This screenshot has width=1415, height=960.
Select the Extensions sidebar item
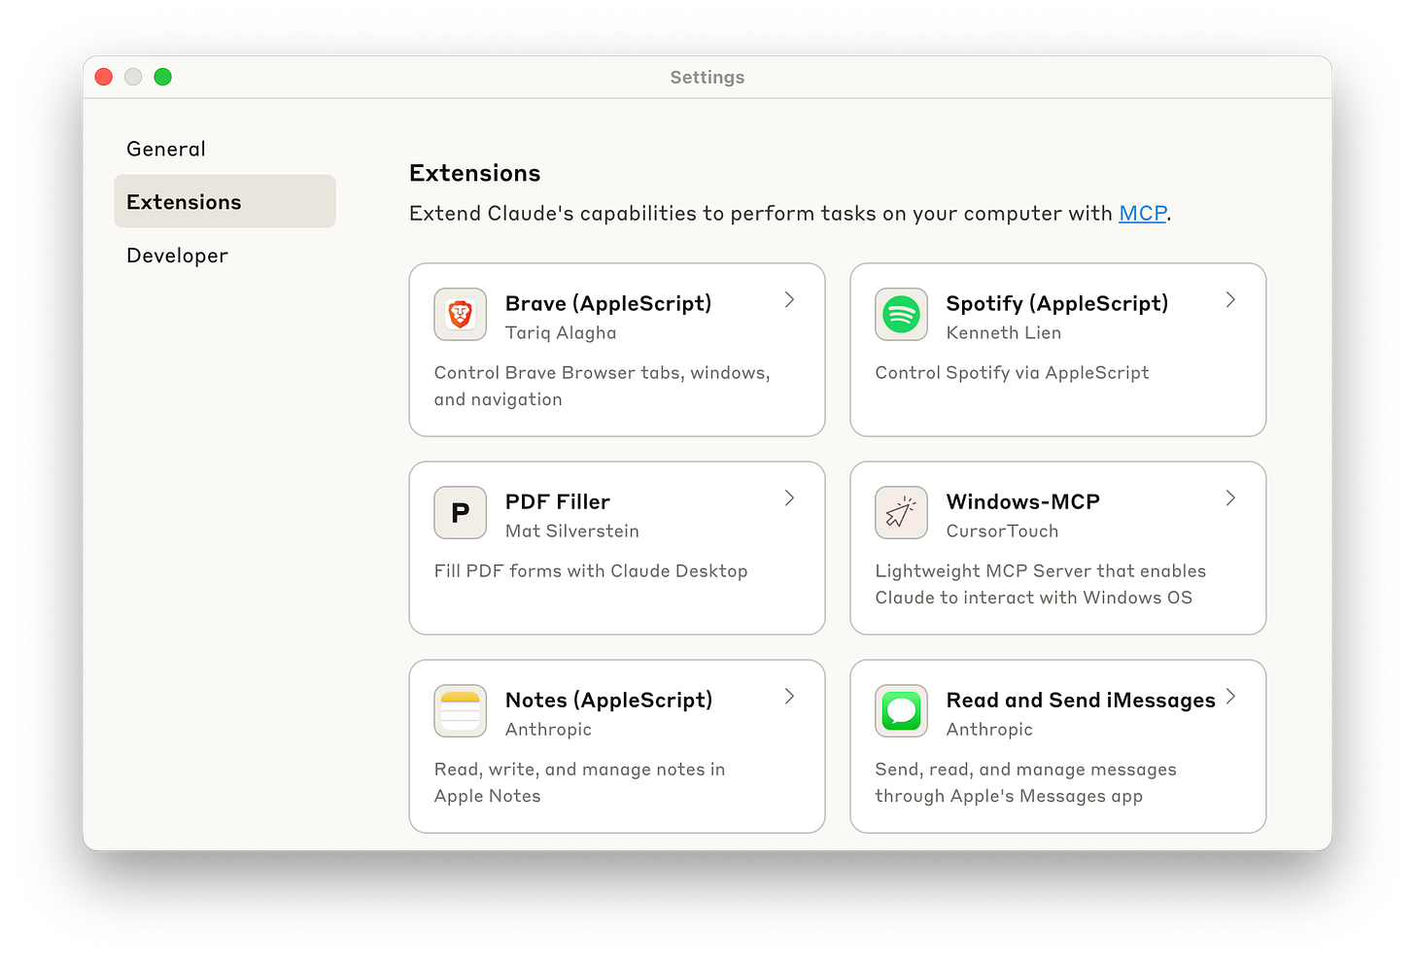point(224,201)
